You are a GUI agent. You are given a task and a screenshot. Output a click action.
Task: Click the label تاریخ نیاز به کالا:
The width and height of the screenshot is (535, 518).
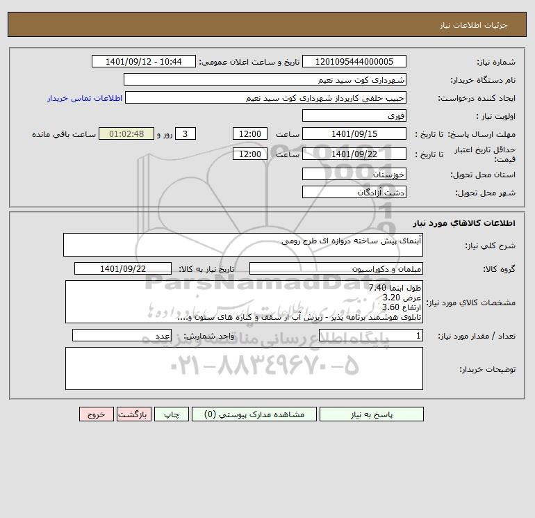tap(206, 269)
